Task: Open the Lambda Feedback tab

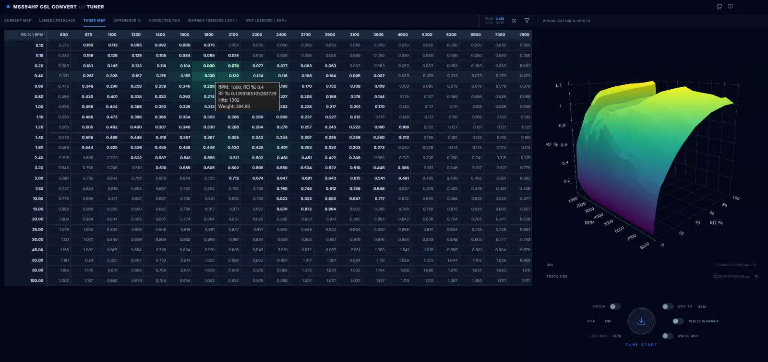Action: 57,21
